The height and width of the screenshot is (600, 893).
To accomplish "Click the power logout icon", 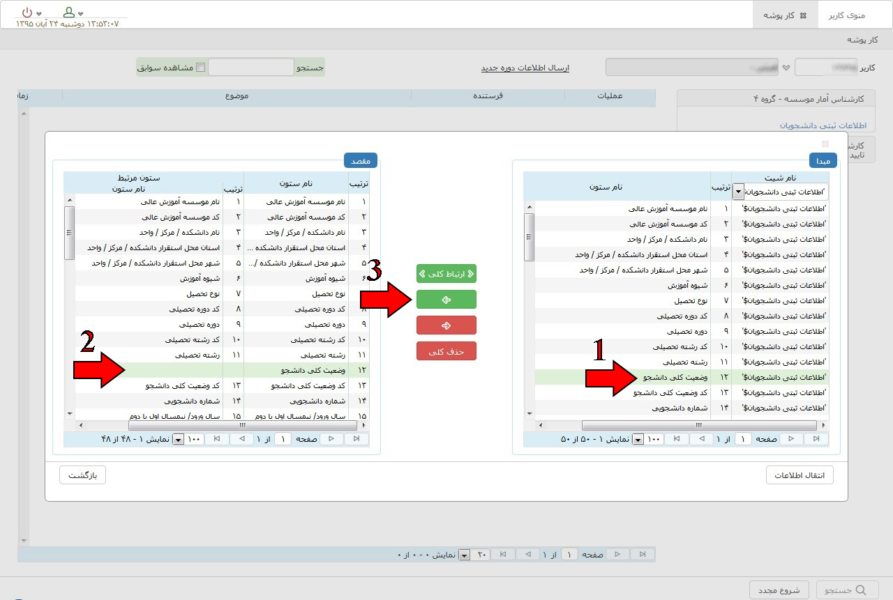I will coord(27,13).
